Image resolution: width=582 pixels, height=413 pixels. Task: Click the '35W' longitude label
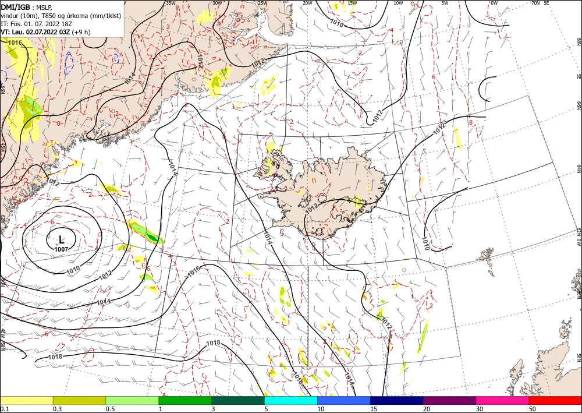pos(171,3)
